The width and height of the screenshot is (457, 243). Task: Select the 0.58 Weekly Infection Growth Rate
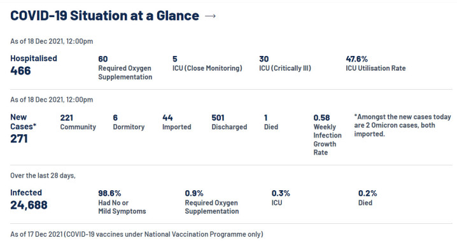point(327,135)
